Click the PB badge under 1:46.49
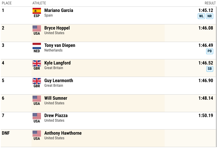The width and height of the screenshot is (217, 152). pyautogui.click(x=209, y=51)
